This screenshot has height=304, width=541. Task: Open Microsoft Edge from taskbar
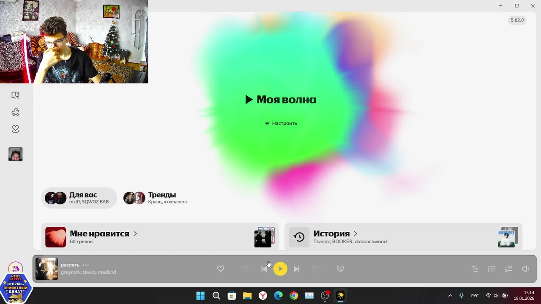278,296
